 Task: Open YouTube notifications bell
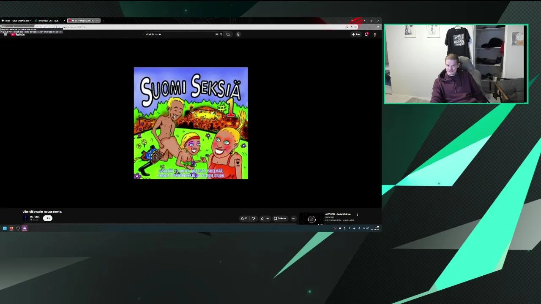[366, 34]
